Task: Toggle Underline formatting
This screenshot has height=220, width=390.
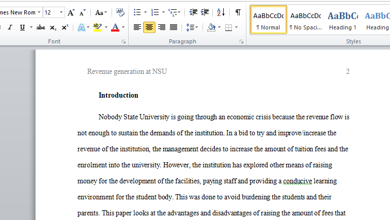Action: coord(22,27)
